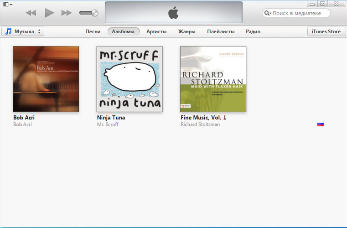Viewport: 347px width, 228px height.
Task: Click the Fine Music, Vol. 1 title
Action: (x=203, y=118)
